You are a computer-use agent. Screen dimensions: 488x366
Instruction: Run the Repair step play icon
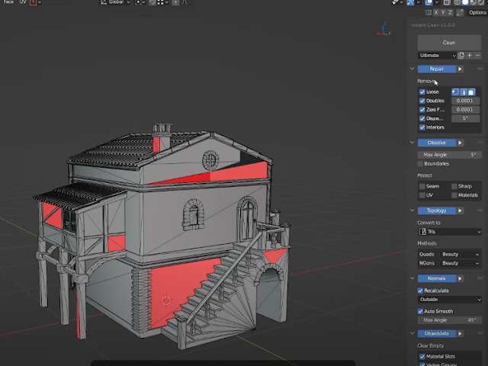tap(460, 69)
